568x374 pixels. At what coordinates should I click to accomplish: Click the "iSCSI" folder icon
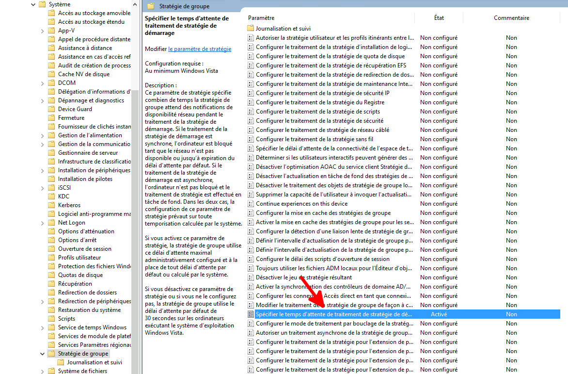click(x=52, y=187)
